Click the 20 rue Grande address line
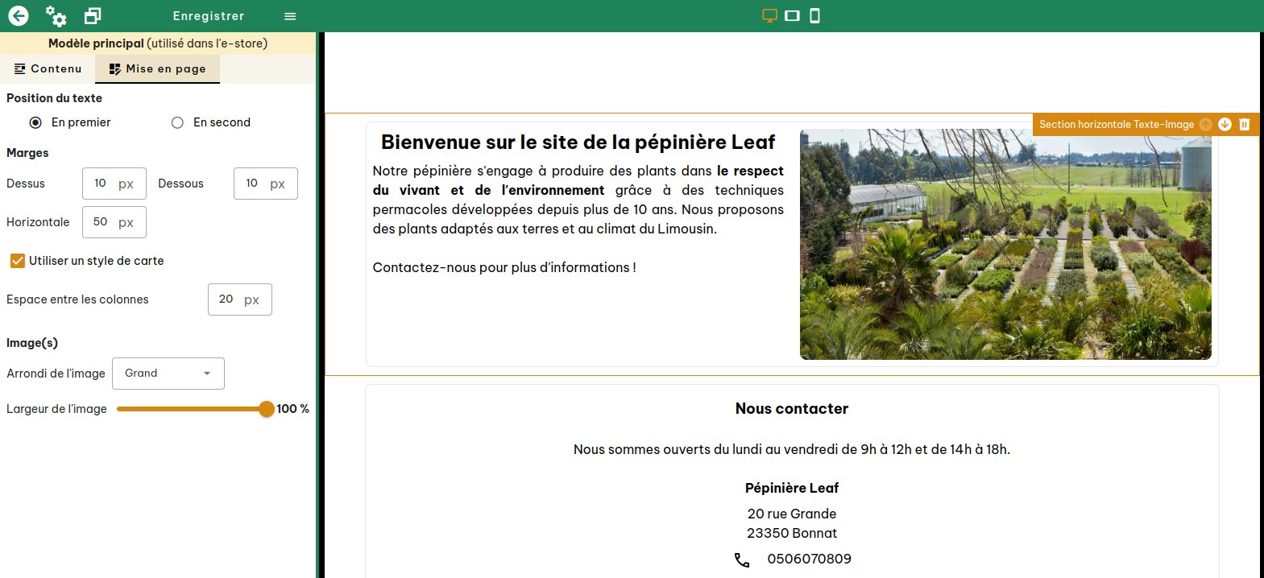Screen dimensions: 1264x578 coord(792,514)
